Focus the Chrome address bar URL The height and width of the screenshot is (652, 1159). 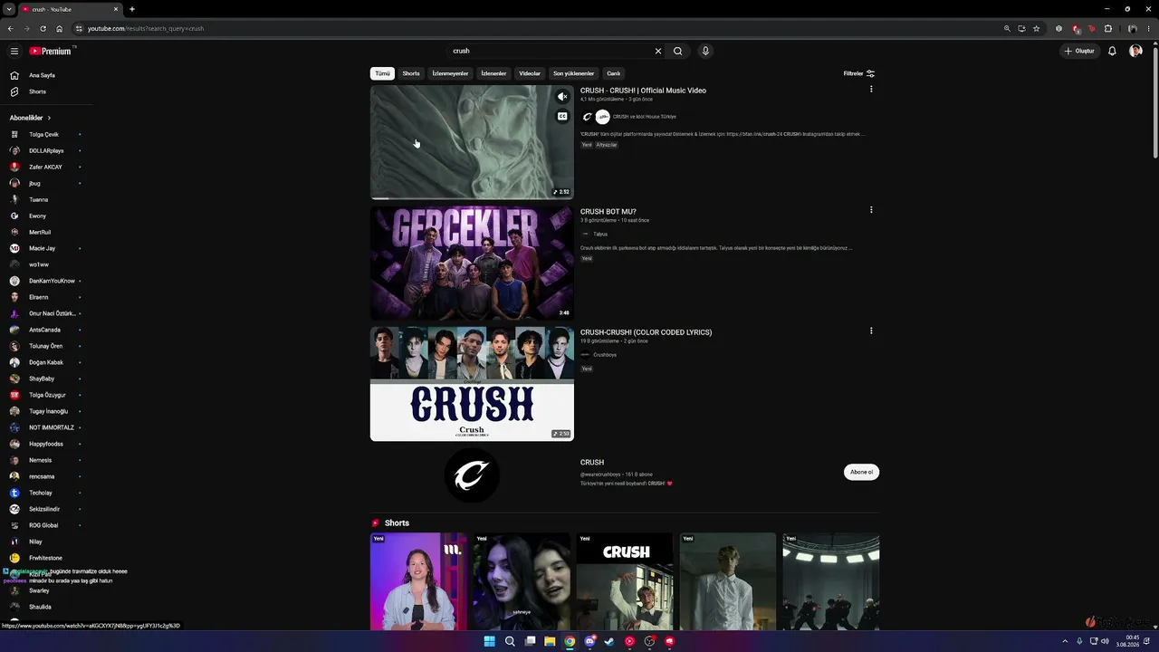(x=145, y=28)
